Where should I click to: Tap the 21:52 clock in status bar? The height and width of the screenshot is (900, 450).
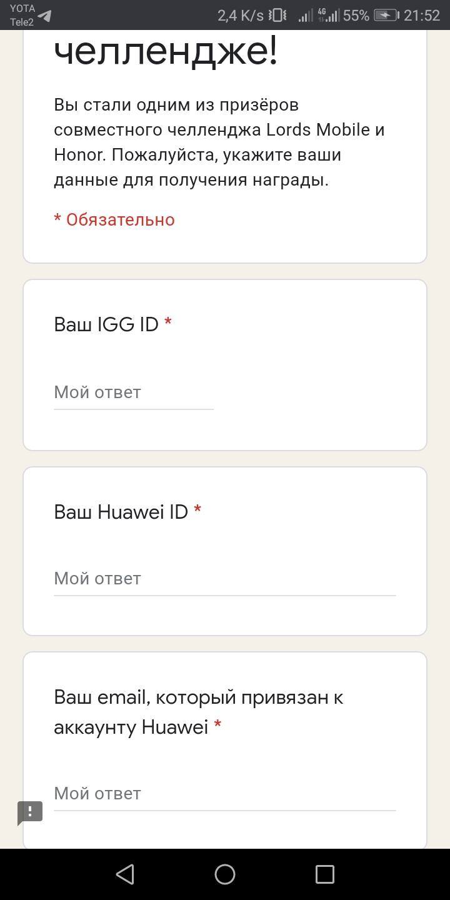[422, 16]
